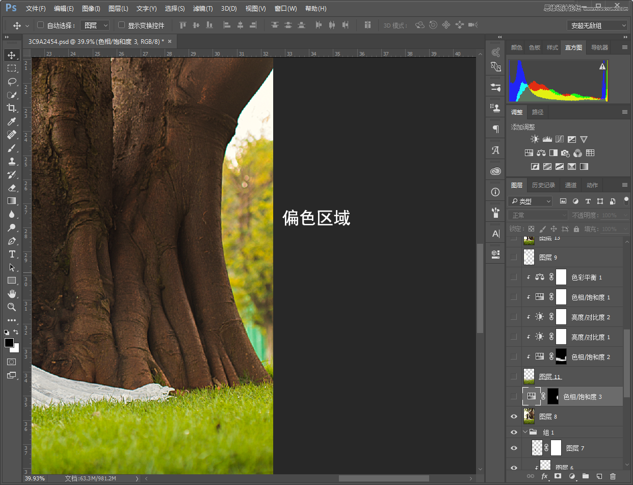Hide the 图层 8 layer
The image size is (633, 485).
514,417
